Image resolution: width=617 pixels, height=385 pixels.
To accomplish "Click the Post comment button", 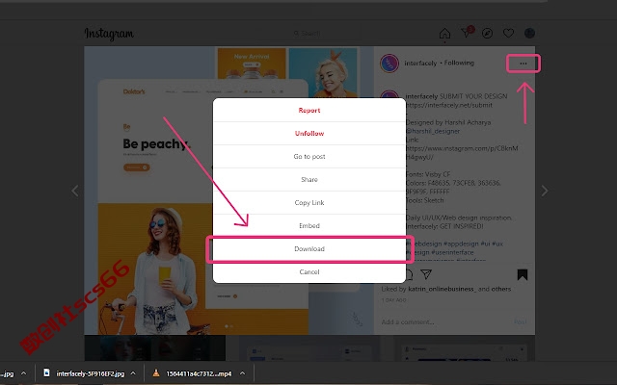I will point(521,321).
